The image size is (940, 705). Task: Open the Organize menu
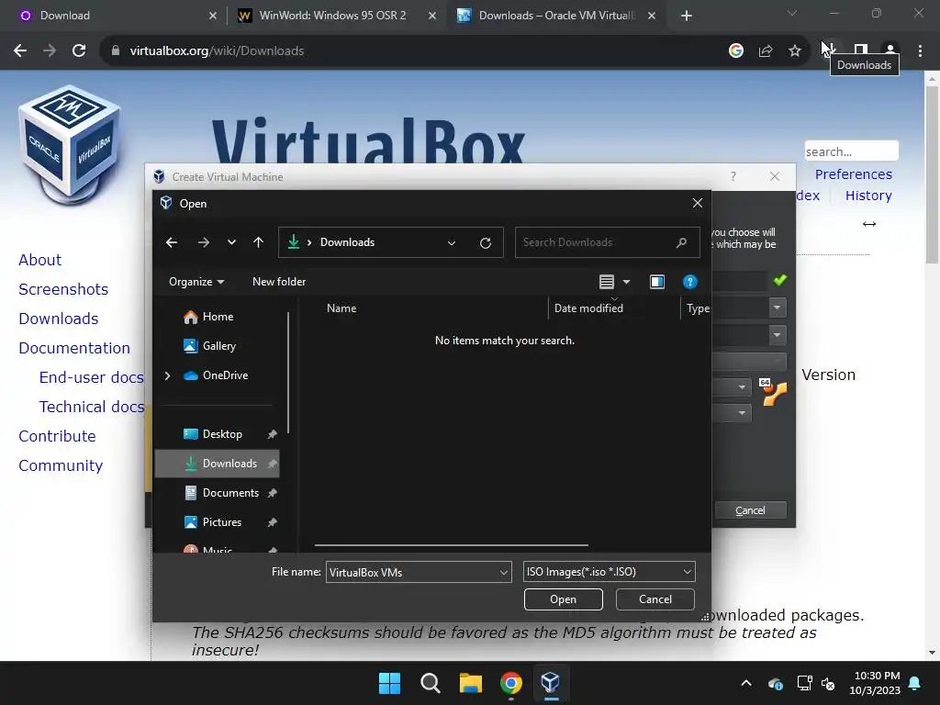pos(196,282)
